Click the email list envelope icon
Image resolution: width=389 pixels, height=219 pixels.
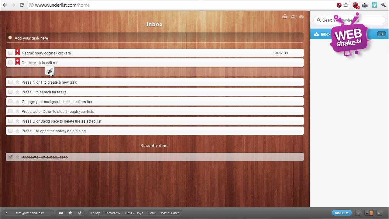pos(293,16)
